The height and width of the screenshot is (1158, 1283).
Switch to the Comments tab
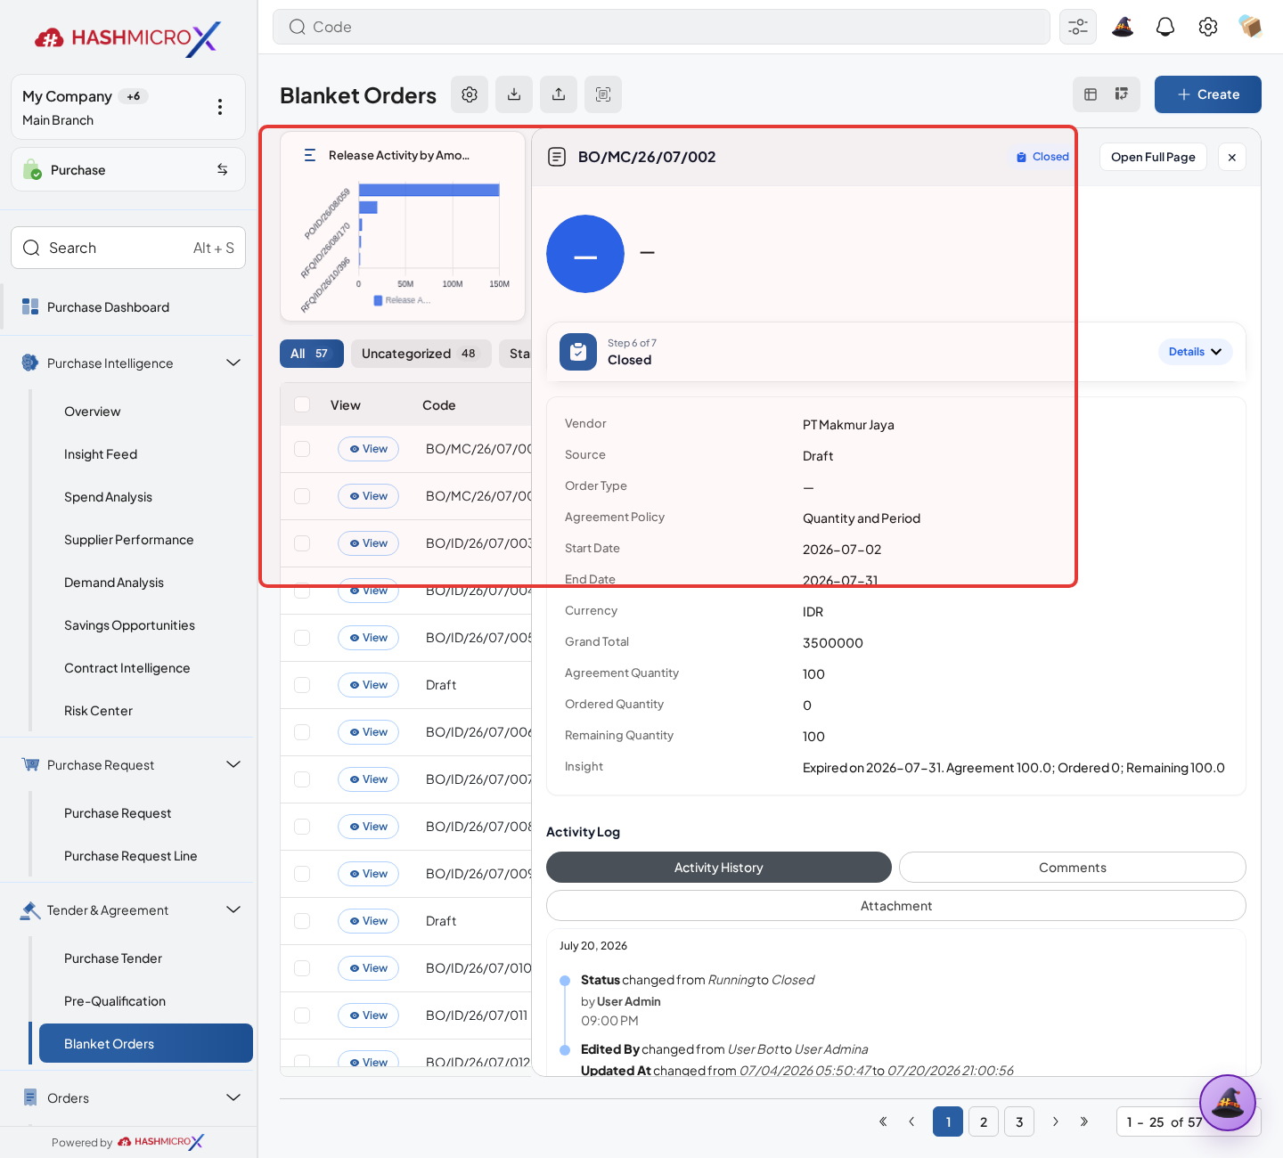(x=1073, y=868)
